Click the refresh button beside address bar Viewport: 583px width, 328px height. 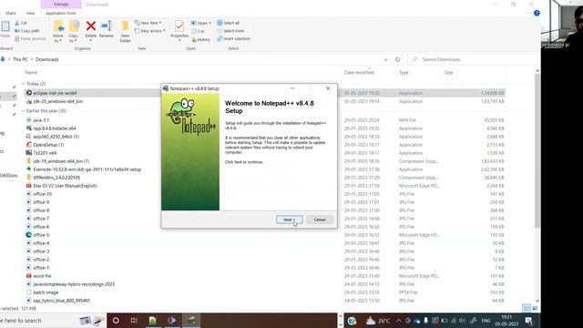[397, 59]
